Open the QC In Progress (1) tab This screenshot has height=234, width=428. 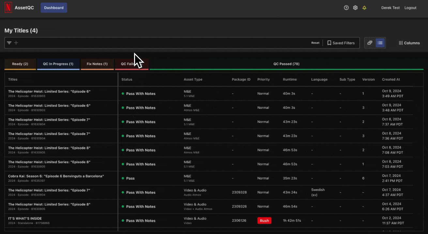58,64
